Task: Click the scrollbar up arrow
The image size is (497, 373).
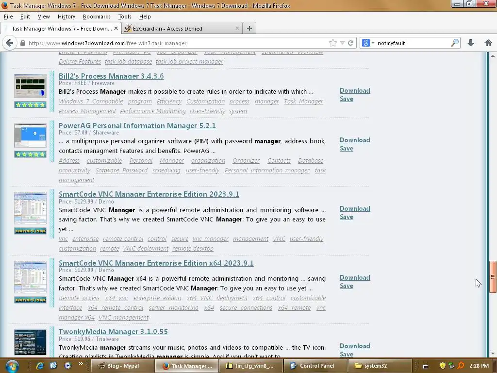Action: (x=493, y=56)
